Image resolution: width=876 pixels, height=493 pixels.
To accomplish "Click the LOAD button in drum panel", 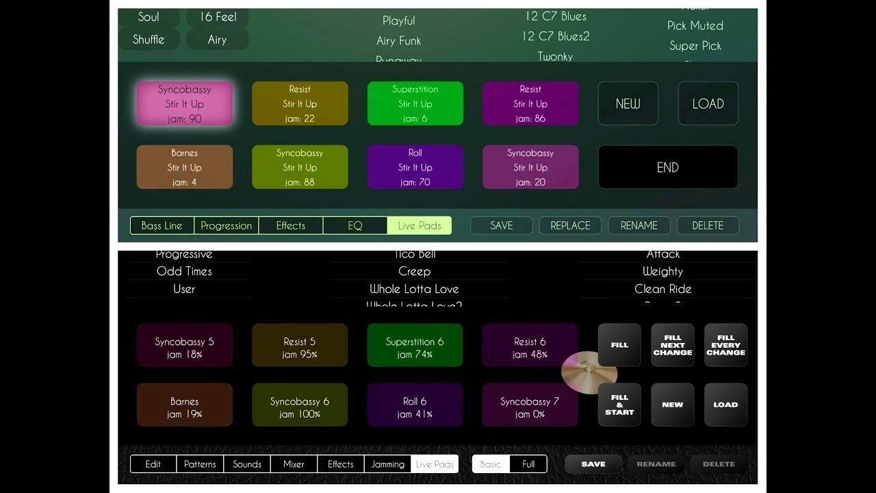I will [726, 405].
